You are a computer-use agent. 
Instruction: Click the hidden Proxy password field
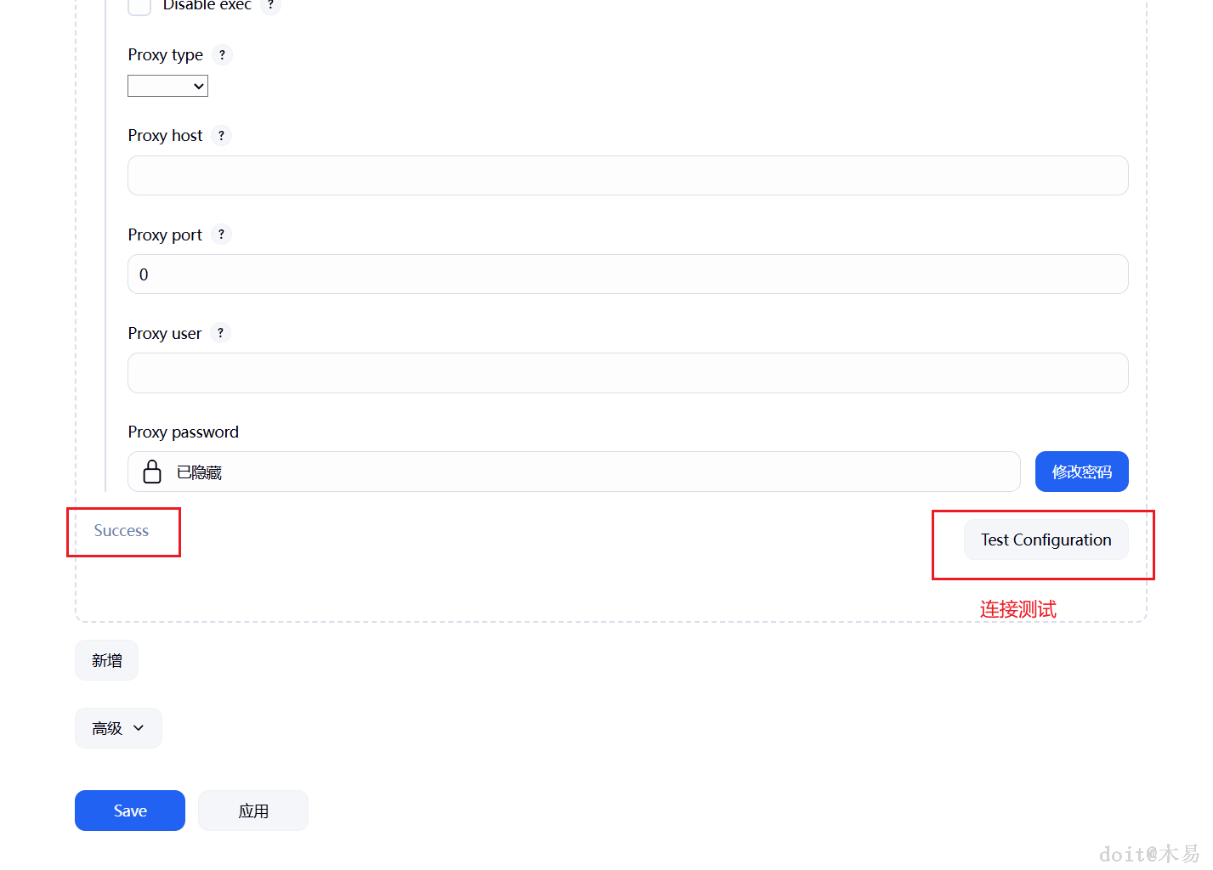coord(595,472)
